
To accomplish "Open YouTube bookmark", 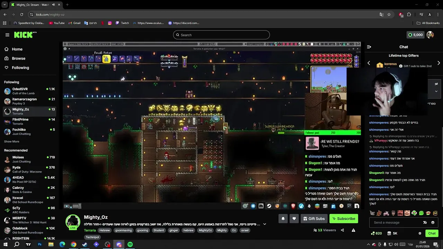I will pyautogui.click(x=57, y=23).
